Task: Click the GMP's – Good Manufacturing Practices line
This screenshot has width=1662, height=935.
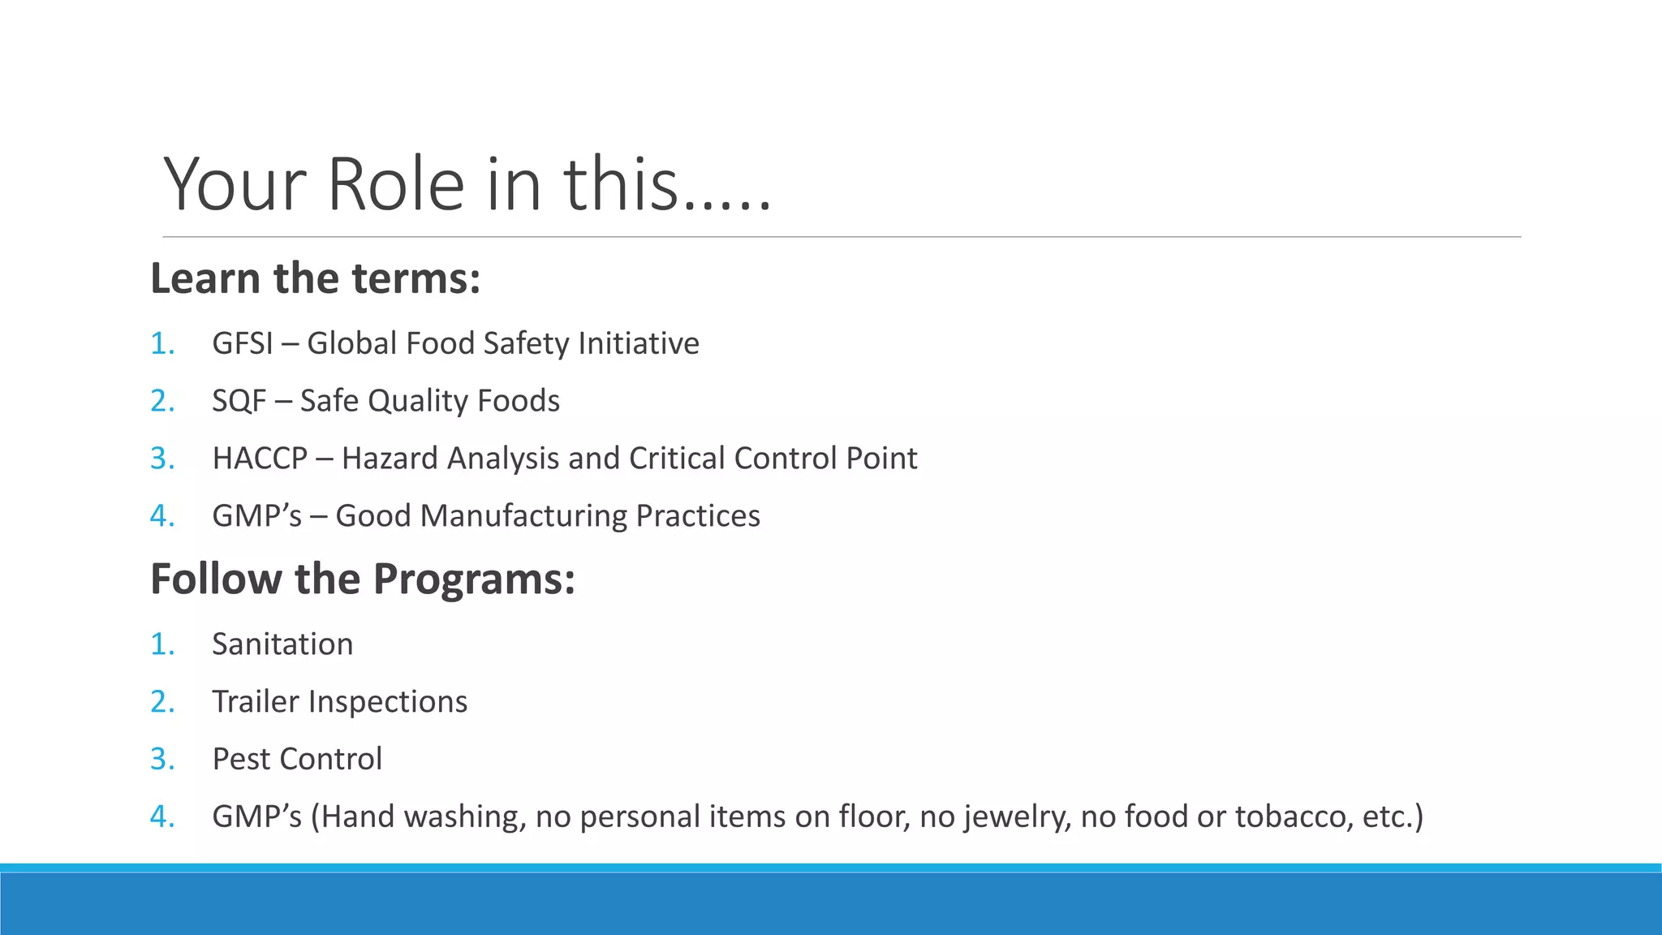Action: 486,516
